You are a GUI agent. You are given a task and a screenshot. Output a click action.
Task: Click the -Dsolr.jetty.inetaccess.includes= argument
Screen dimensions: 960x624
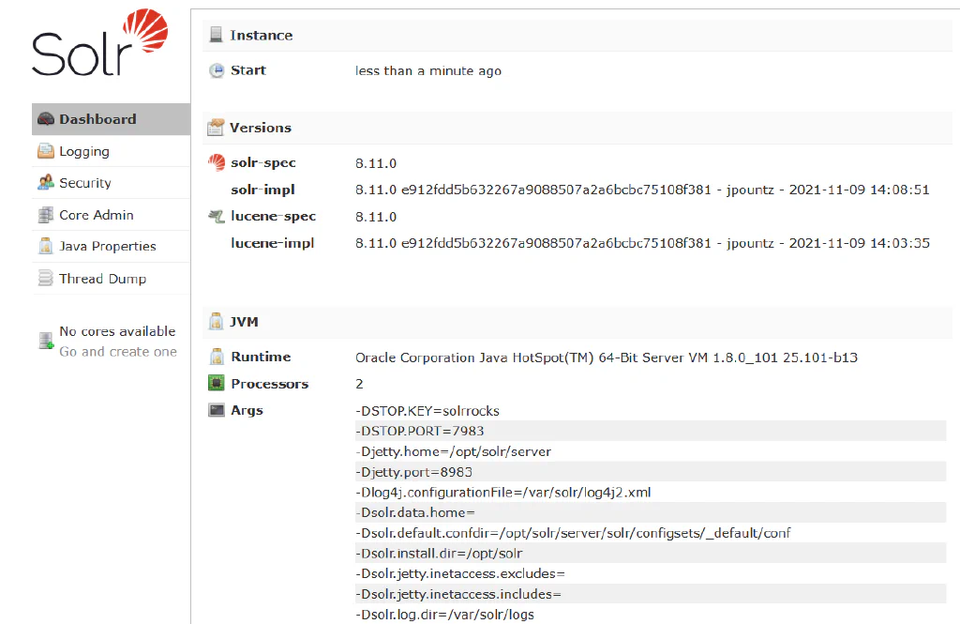[651, 594]
